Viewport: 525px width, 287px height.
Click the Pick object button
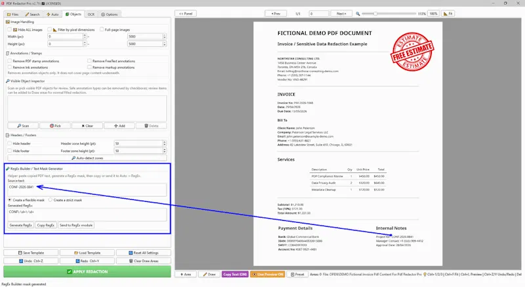[55, 126]
